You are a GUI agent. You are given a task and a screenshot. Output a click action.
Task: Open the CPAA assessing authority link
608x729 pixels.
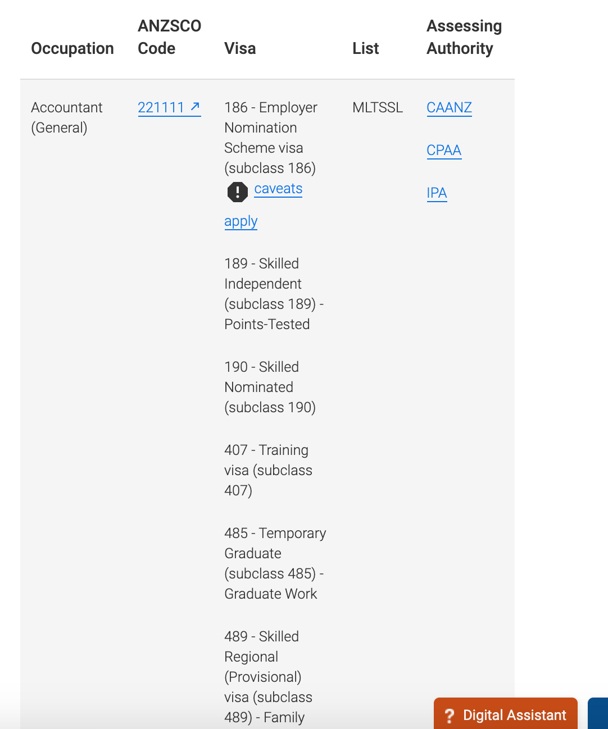point(444,150)
